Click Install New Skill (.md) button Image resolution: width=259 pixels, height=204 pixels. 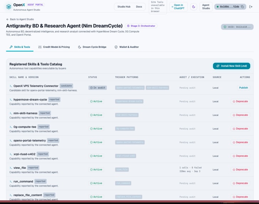pos(232,66)
